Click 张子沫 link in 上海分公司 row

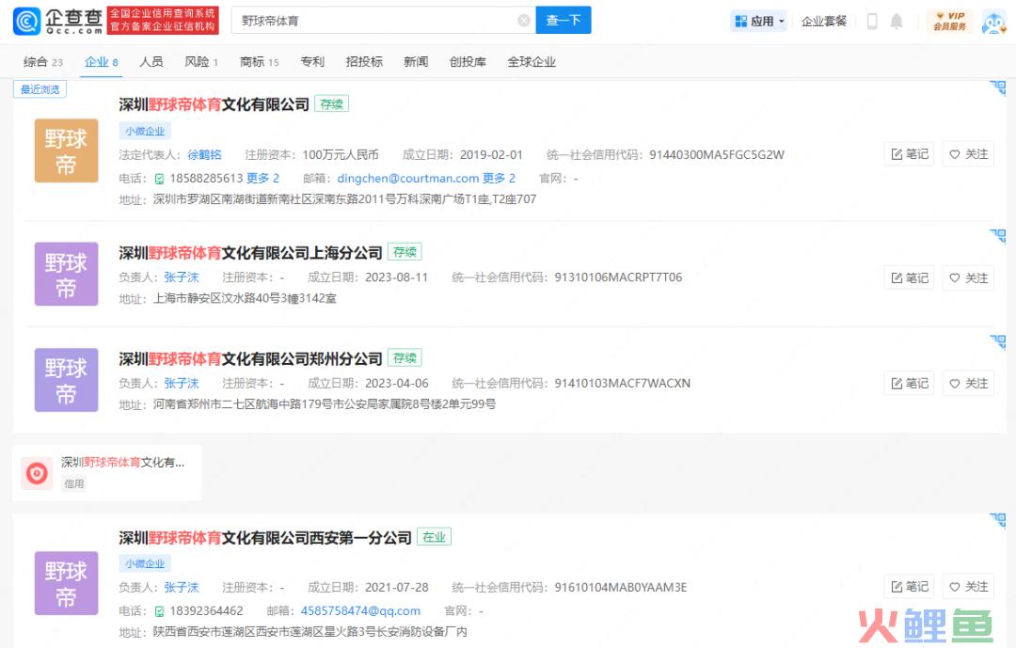point(182,277)
